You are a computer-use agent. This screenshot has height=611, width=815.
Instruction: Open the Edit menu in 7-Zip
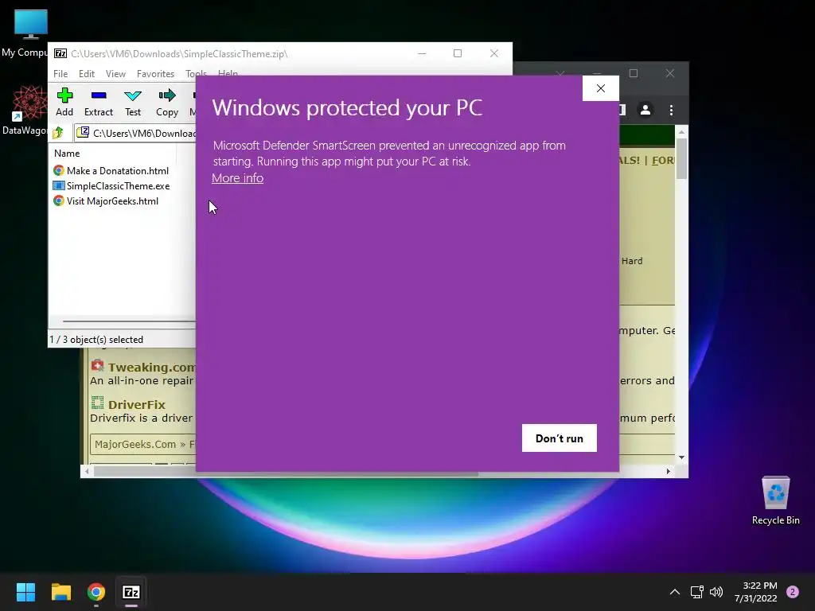pyautogui.click(x=86, y=74)
